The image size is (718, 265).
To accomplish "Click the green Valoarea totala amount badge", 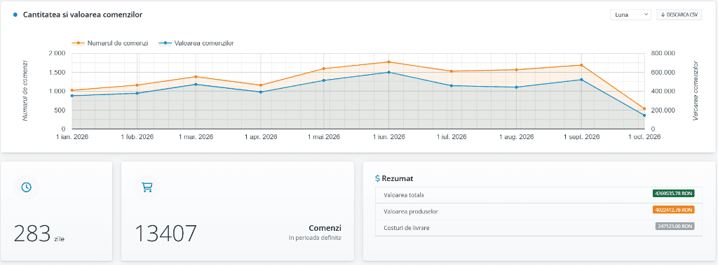I will [x=674, y=194].
